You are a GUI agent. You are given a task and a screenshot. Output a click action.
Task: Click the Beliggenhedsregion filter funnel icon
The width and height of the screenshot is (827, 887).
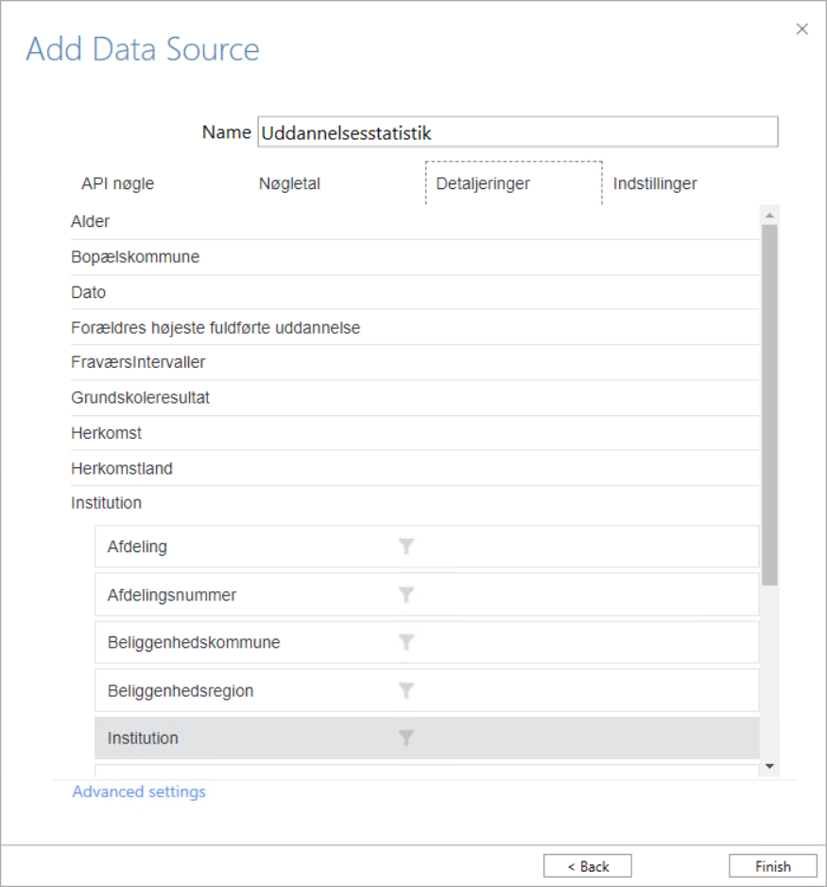pos(405,690)
